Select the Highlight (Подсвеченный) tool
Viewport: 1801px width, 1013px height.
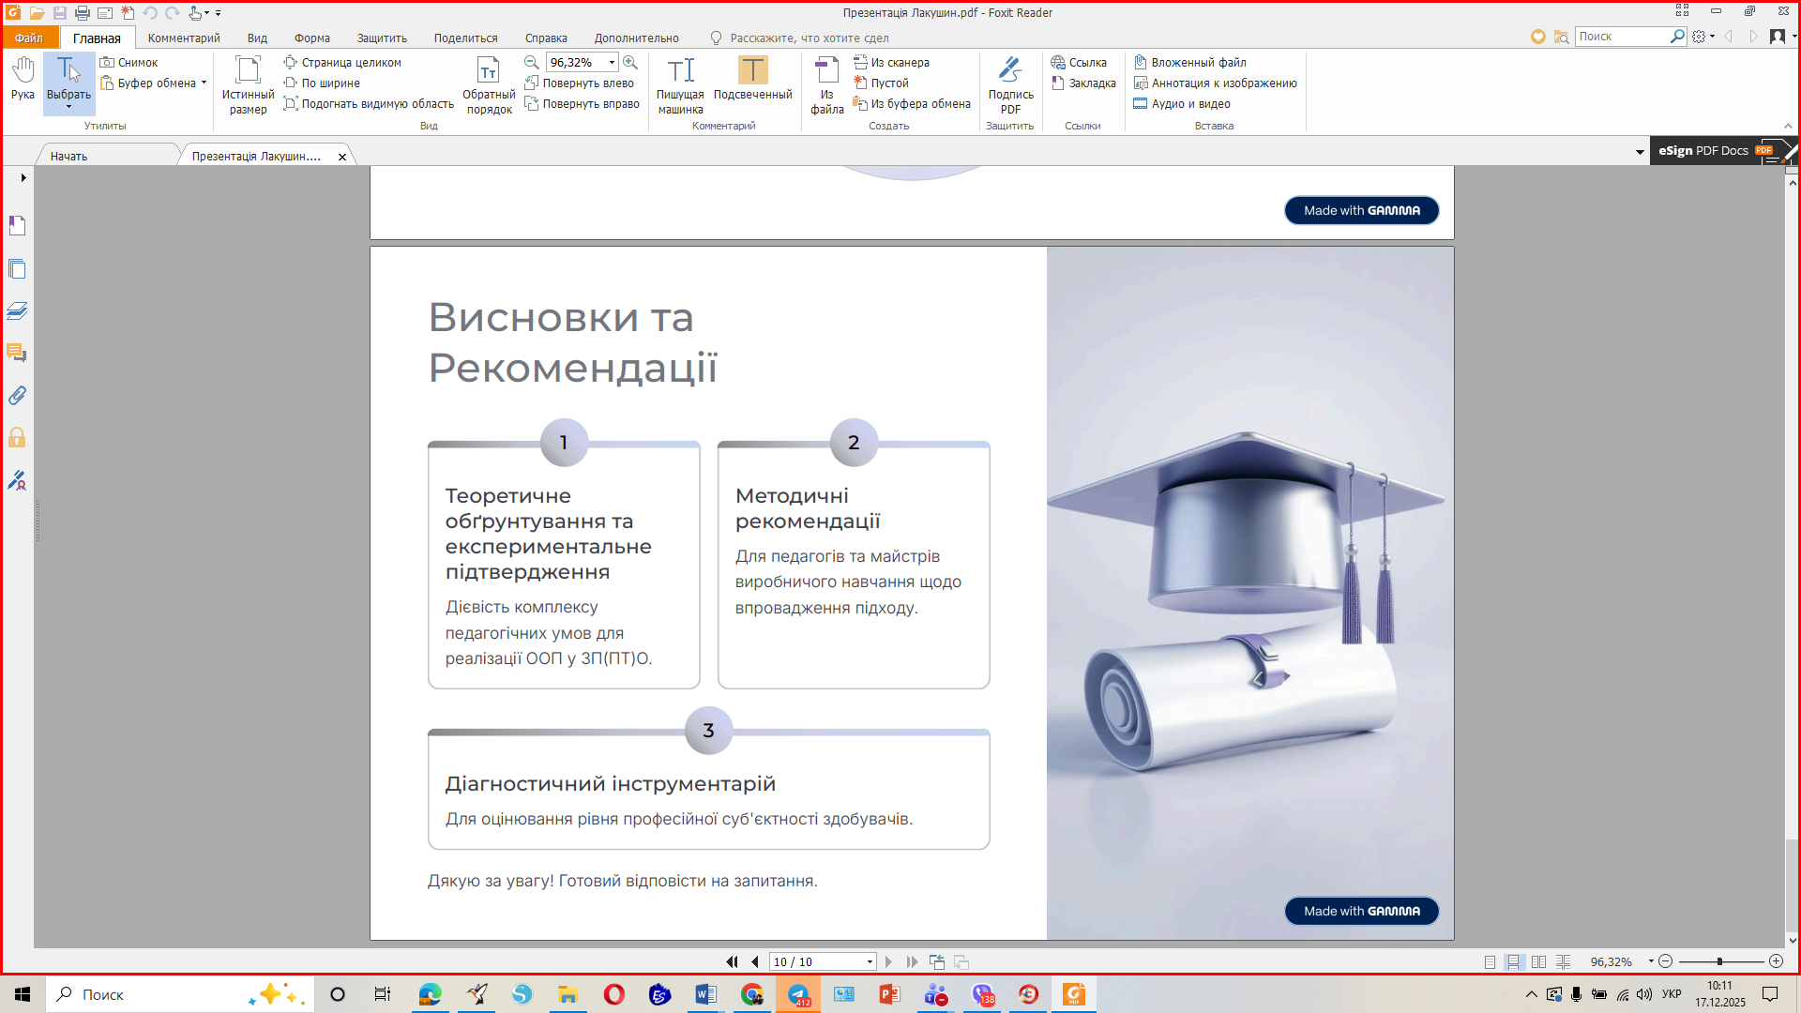(x=752, y=79)
